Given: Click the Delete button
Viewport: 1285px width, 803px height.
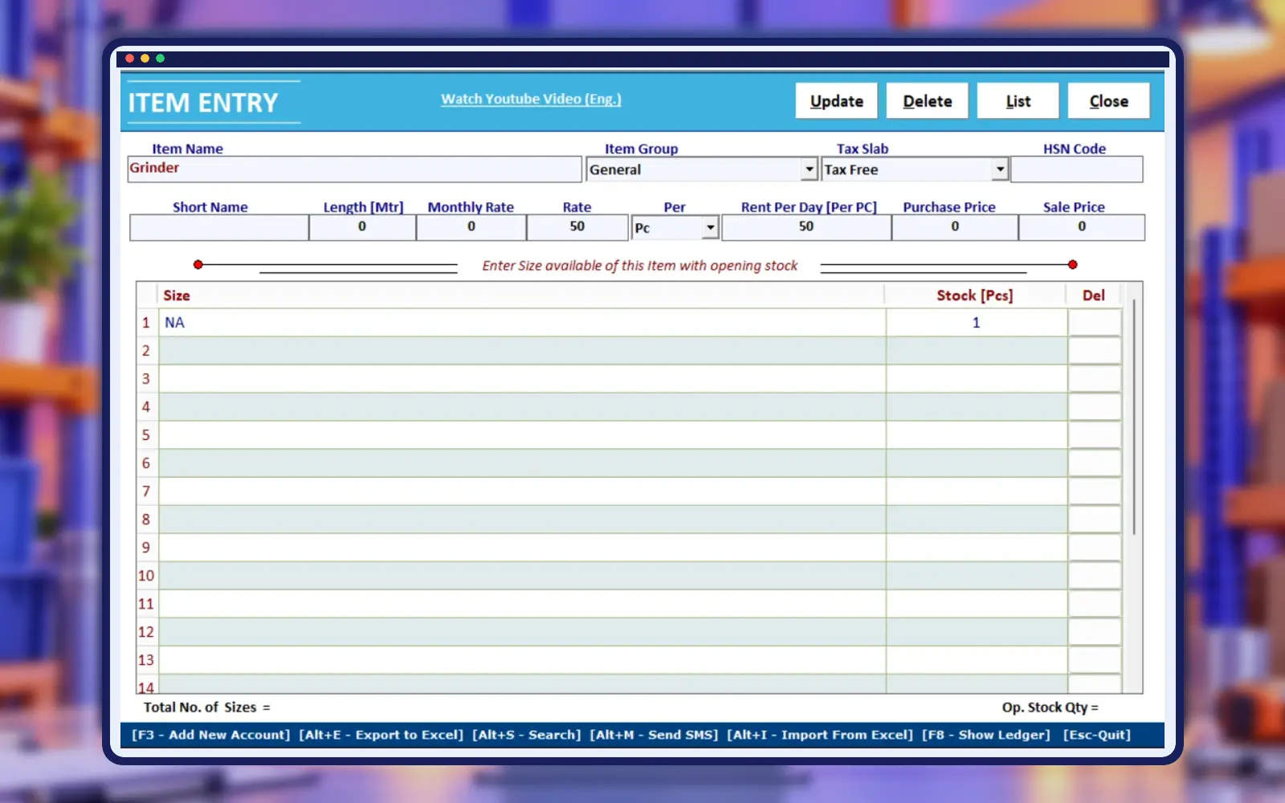Looking at the screenshot, I should [x=927, y=101].
